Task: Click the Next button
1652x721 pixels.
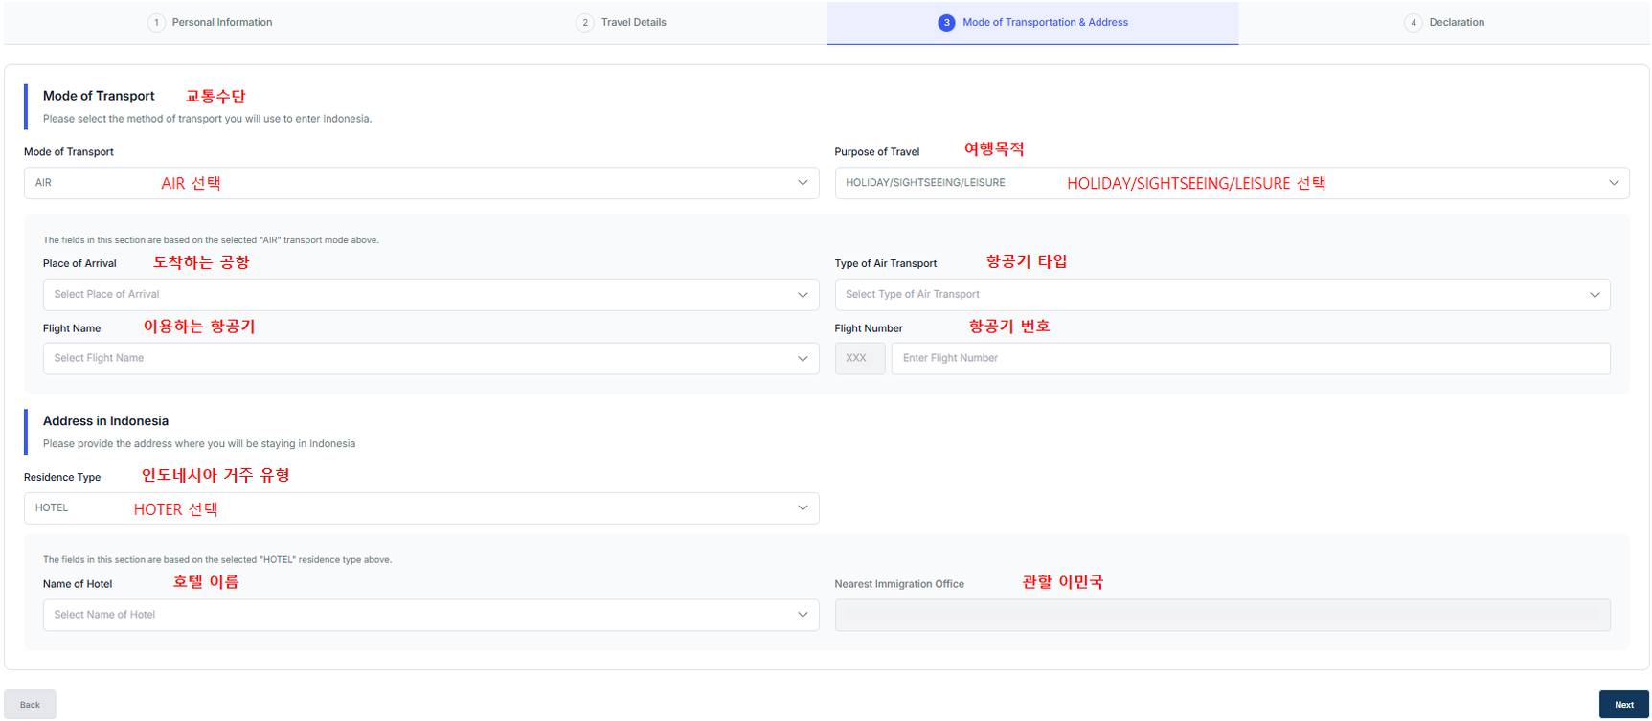Action: point(1623,705)
